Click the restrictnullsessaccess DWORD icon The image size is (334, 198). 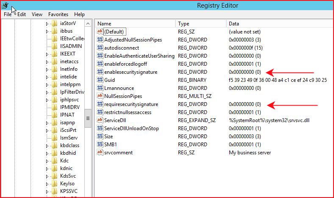click(100, 112)
